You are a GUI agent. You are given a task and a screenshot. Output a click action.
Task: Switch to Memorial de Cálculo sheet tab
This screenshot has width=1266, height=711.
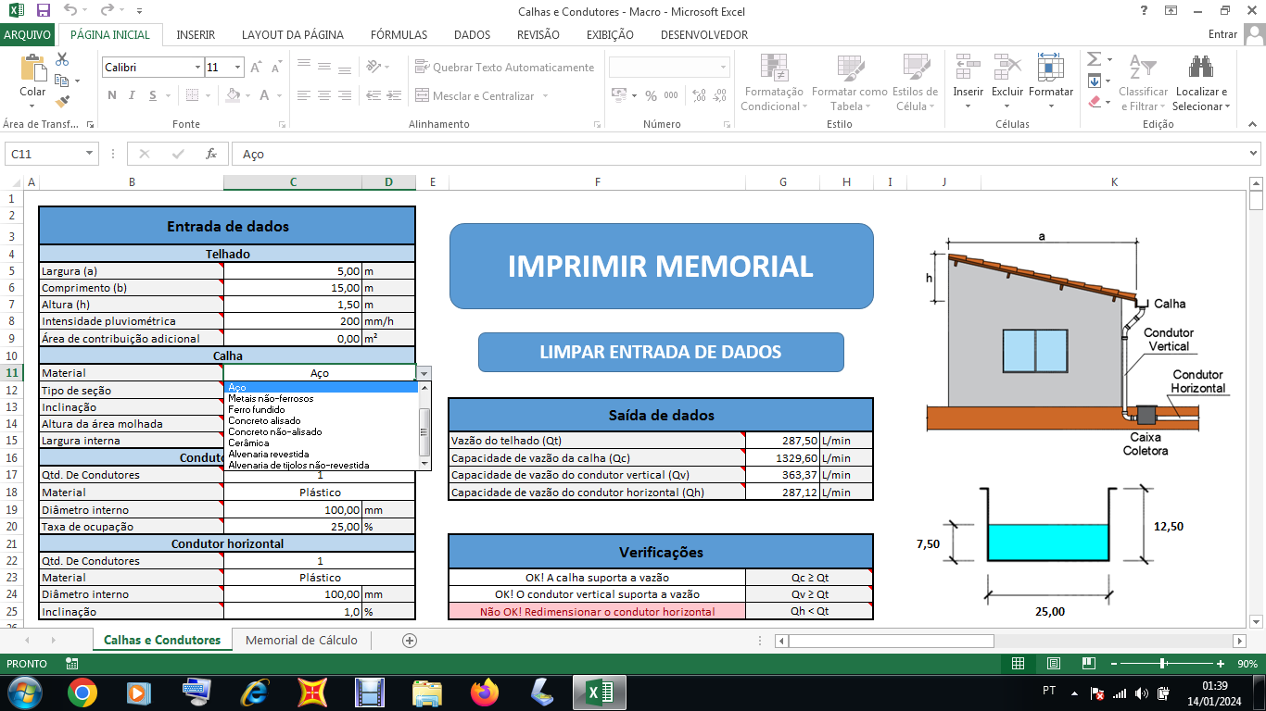[x=301, y=640]
